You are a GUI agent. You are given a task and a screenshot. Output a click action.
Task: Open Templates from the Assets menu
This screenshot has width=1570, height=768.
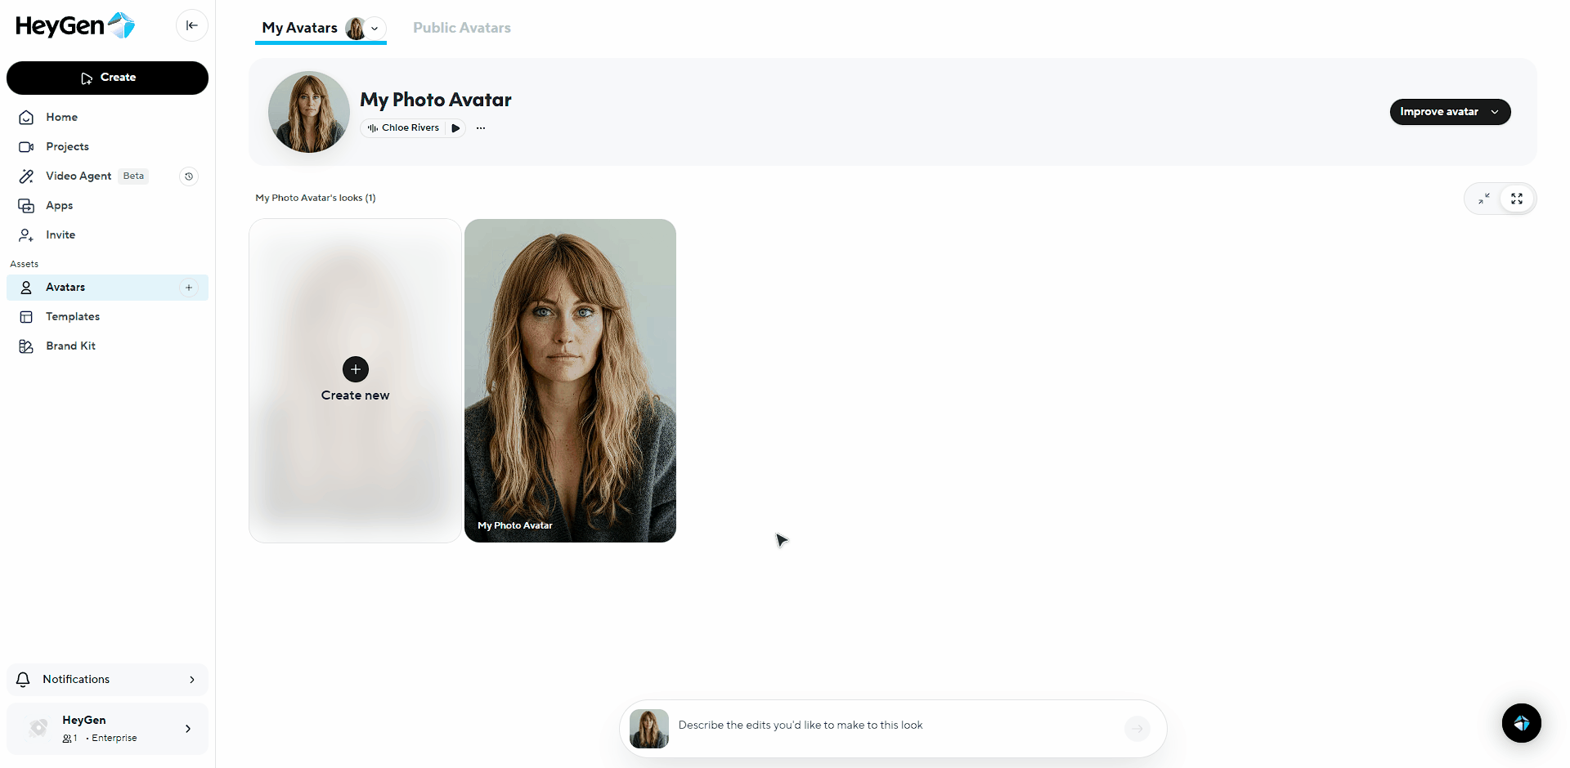72,317
